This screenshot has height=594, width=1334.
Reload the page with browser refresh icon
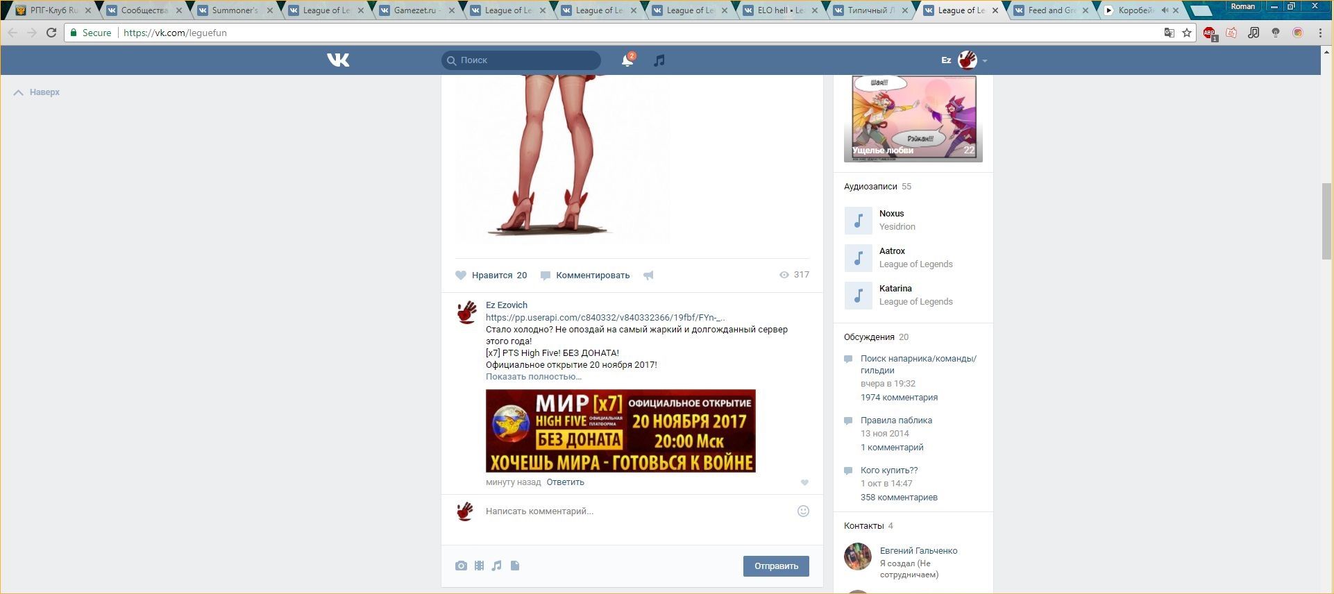pyautogui.click(x=51, y=33)
